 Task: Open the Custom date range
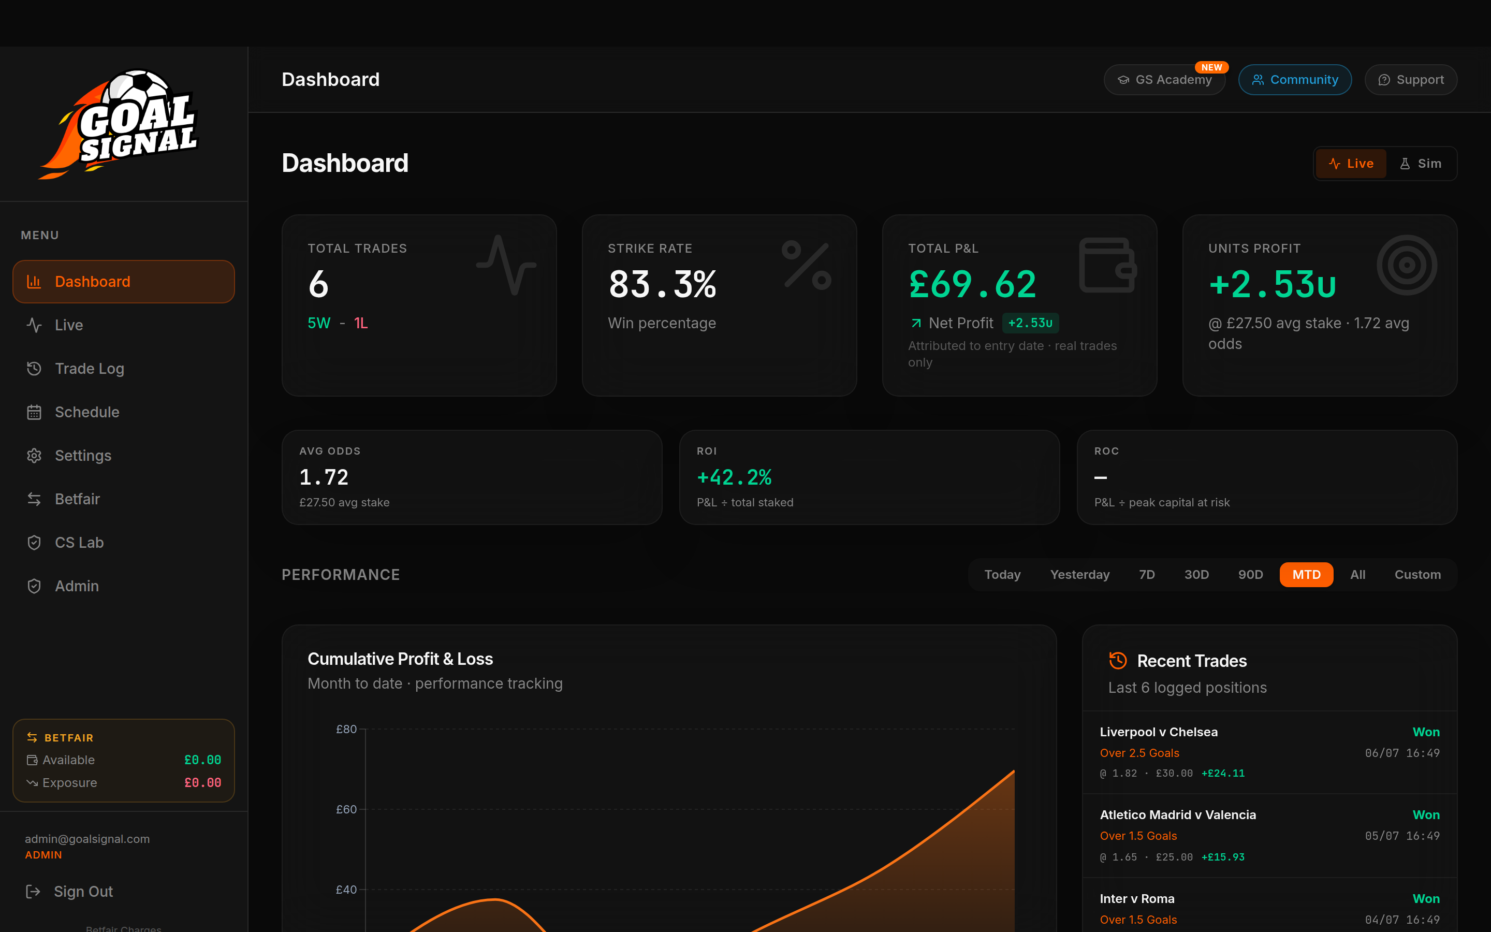[1417, 575]
